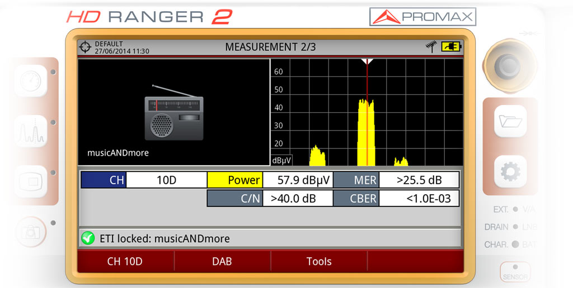The width and height of the screenshot is (573, 288).
Task: Select the C/N label
Action: click(x=234, y=199)
